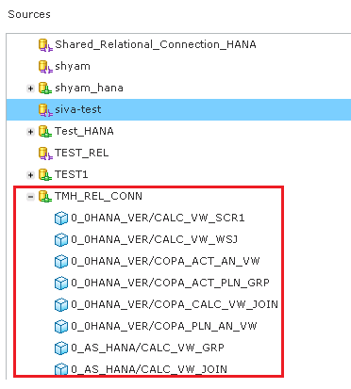Image resolution: width=351 pixels, height=389 pixels.
Task: Select view 0_0HANA_VER/CALC_VW_WSJ
Action: 154,239
